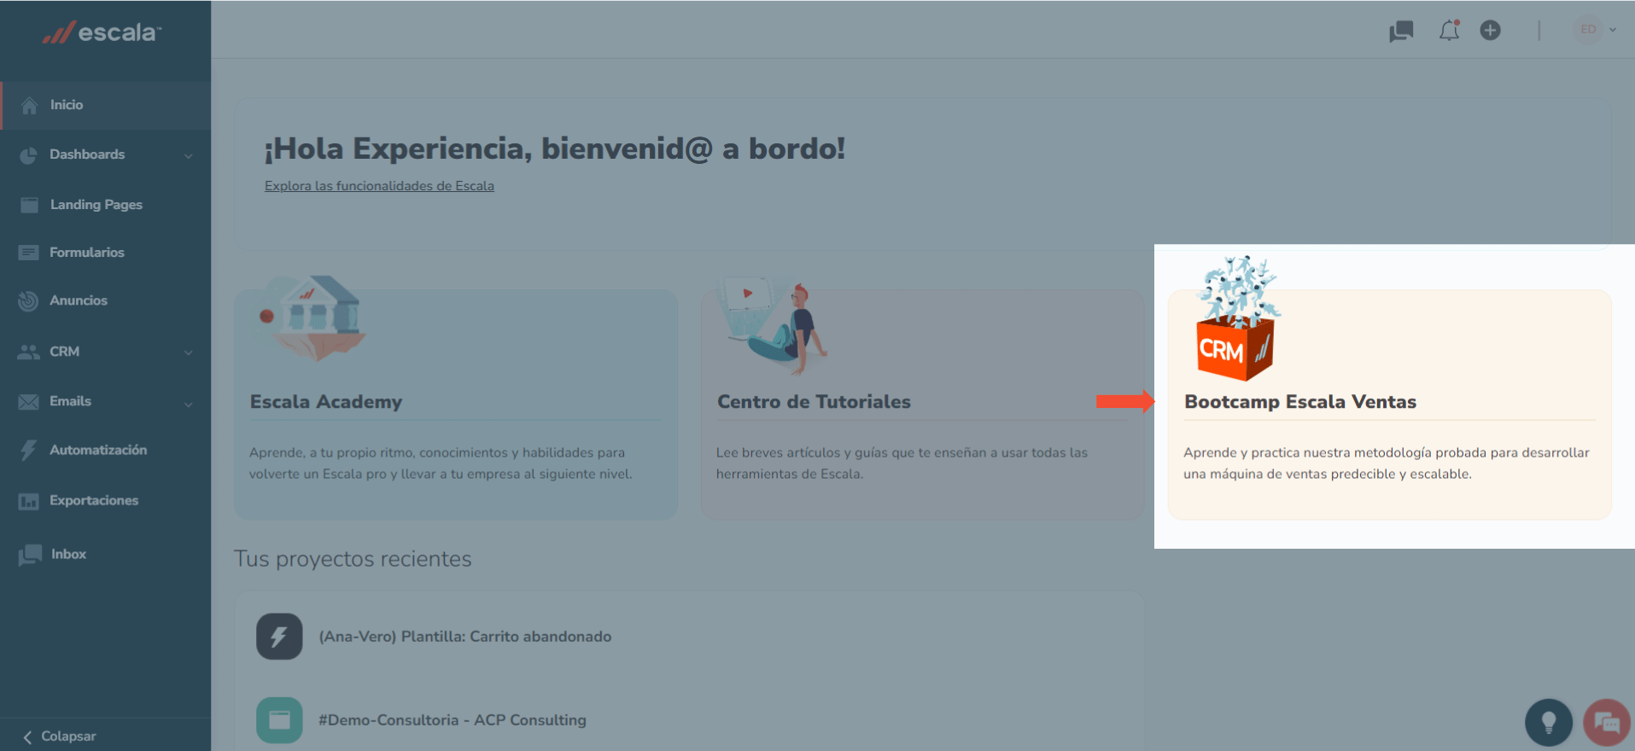Click the Exportaciones chart icon
Image resolution: width=1635 pixels, height=751 pixels.
[x=28, y=501]
